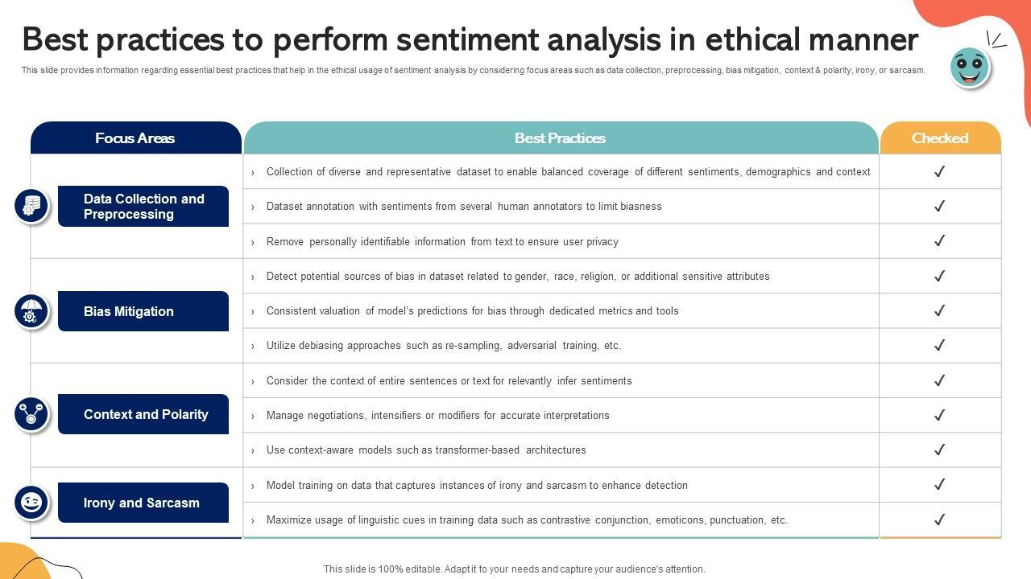Viewport: 1031px width, 579px height.
Task: Click the winking face icon beside Irony and Sarcasm
Action: (31, 503)
